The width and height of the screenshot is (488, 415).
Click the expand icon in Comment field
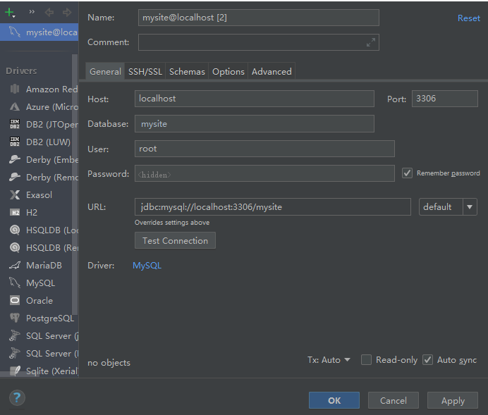tap(371, 42)
